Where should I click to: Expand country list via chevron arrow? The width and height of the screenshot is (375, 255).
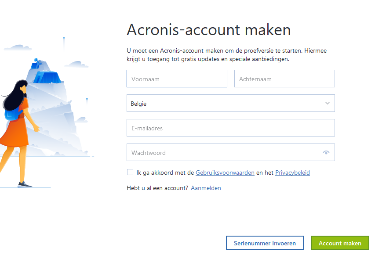click(328, 104)
